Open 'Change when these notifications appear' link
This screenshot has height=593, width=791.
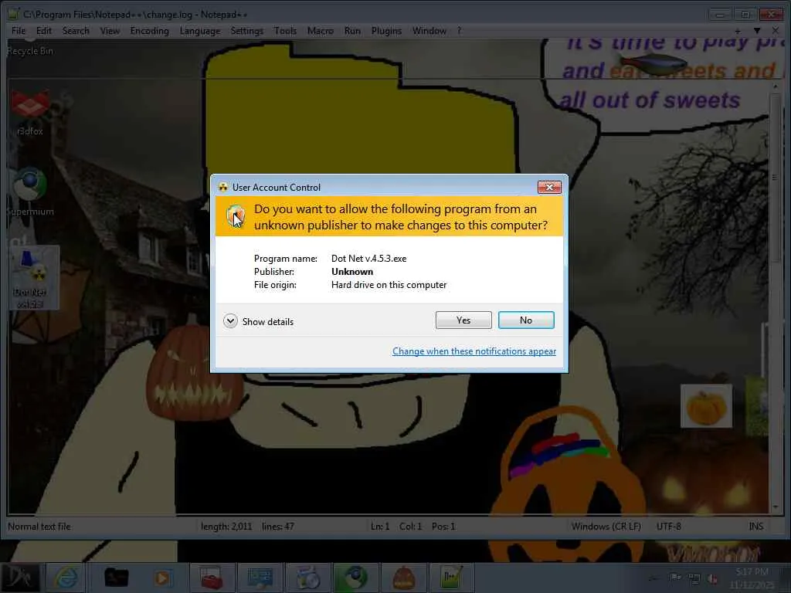474,351
